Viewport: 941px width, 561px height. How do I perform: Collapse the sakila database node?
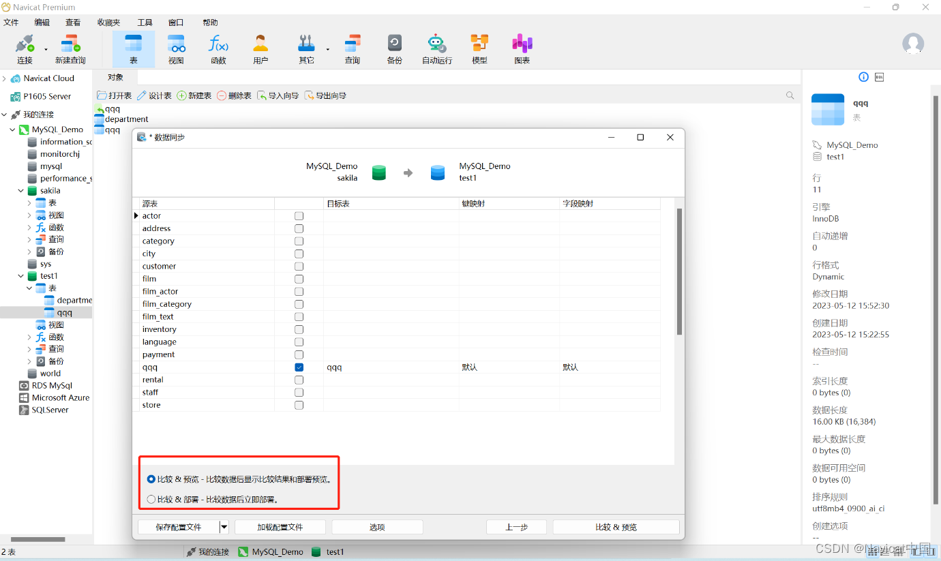click(21, 191)
